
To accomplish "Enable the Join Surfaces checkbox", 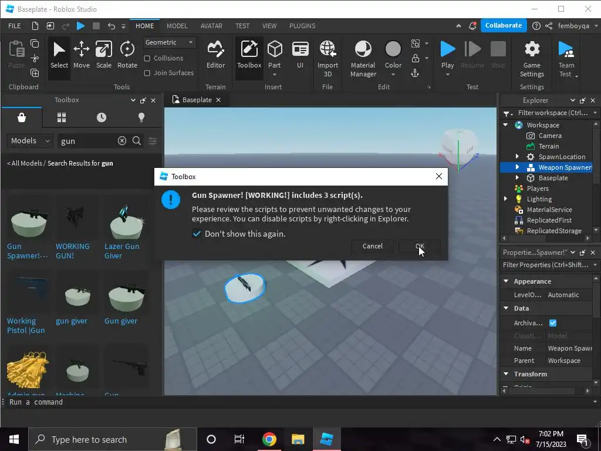I will pos(147,73).
